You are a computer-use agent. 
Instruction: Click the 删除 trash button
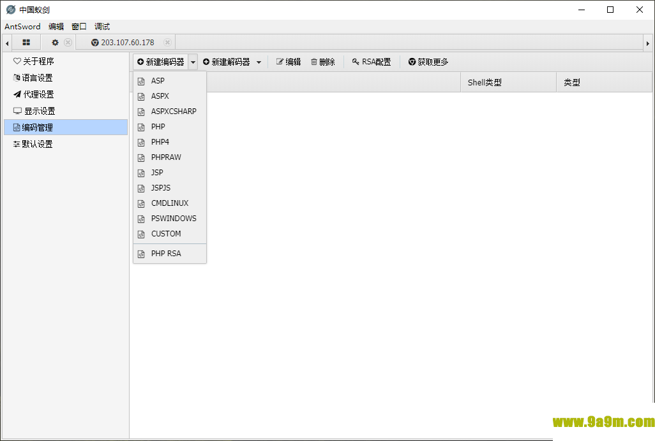[x=323, y=62]
